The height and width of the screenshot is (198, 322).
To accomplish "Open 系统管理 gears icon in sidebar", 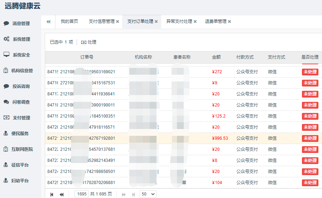I will click(6, 39).
